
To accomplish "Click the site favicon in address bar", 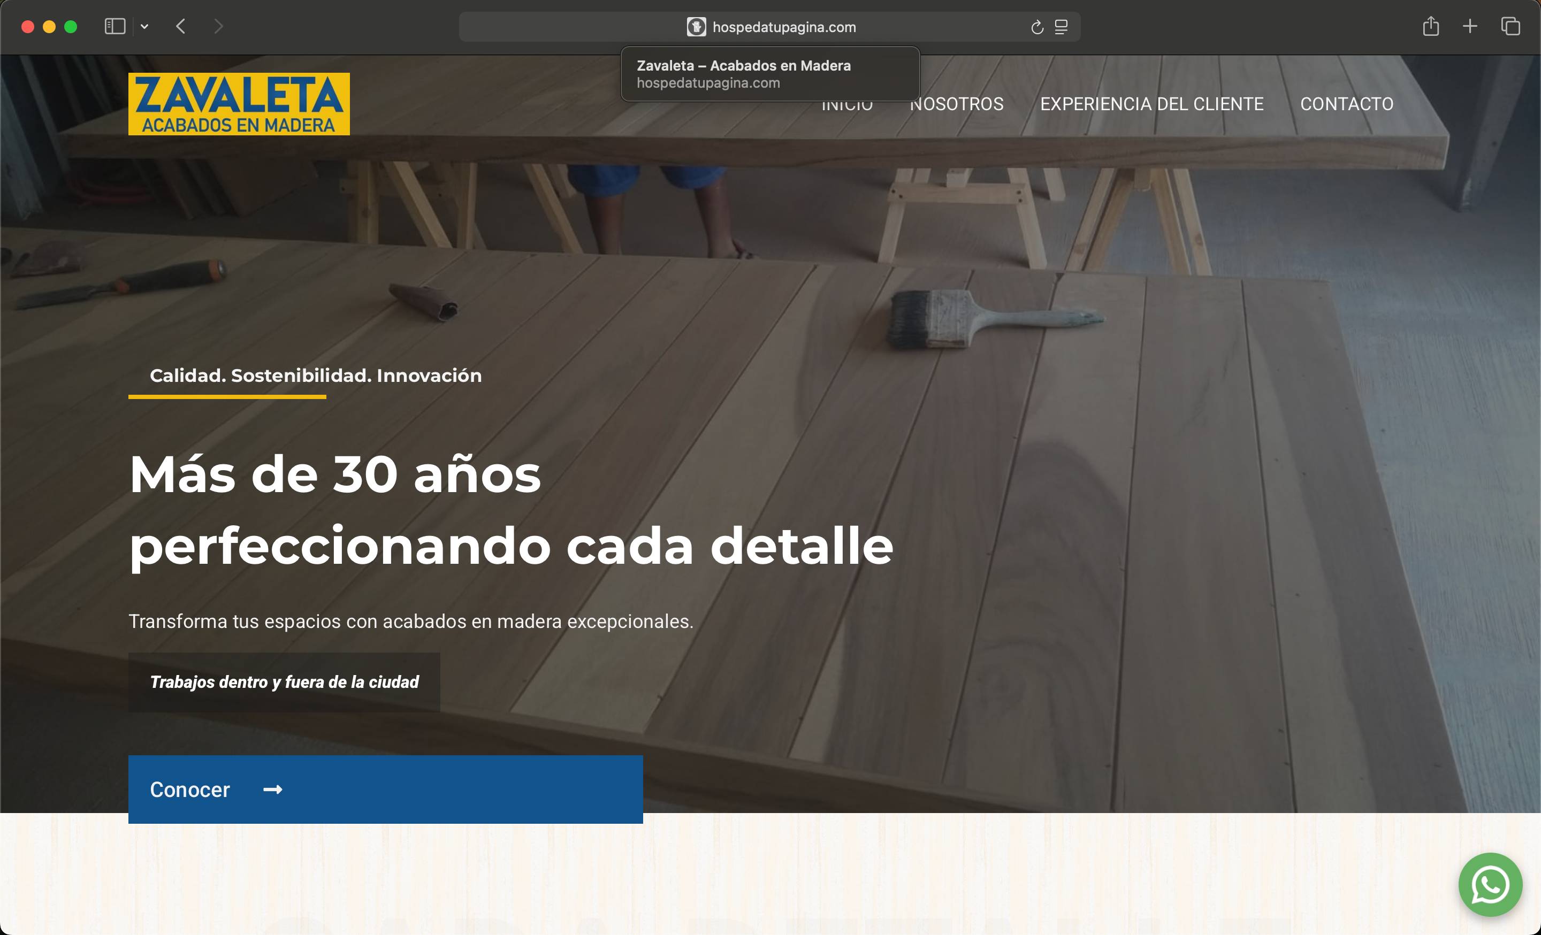I will [x=696, y=27].
